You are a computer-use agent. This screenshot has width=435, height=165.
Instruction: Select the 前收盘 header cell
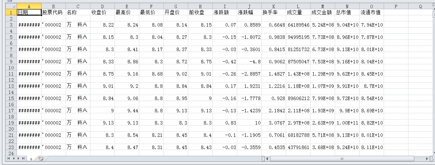tap(200, 12)
